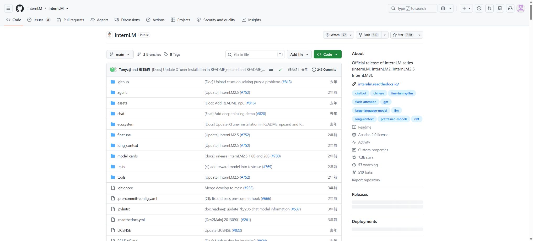Open the global navigation hamburger menu
Screen dimensions: 533x241
click(8, 8)
